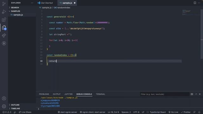Click the editor vertical scrollbar

[x=202, y=34]
